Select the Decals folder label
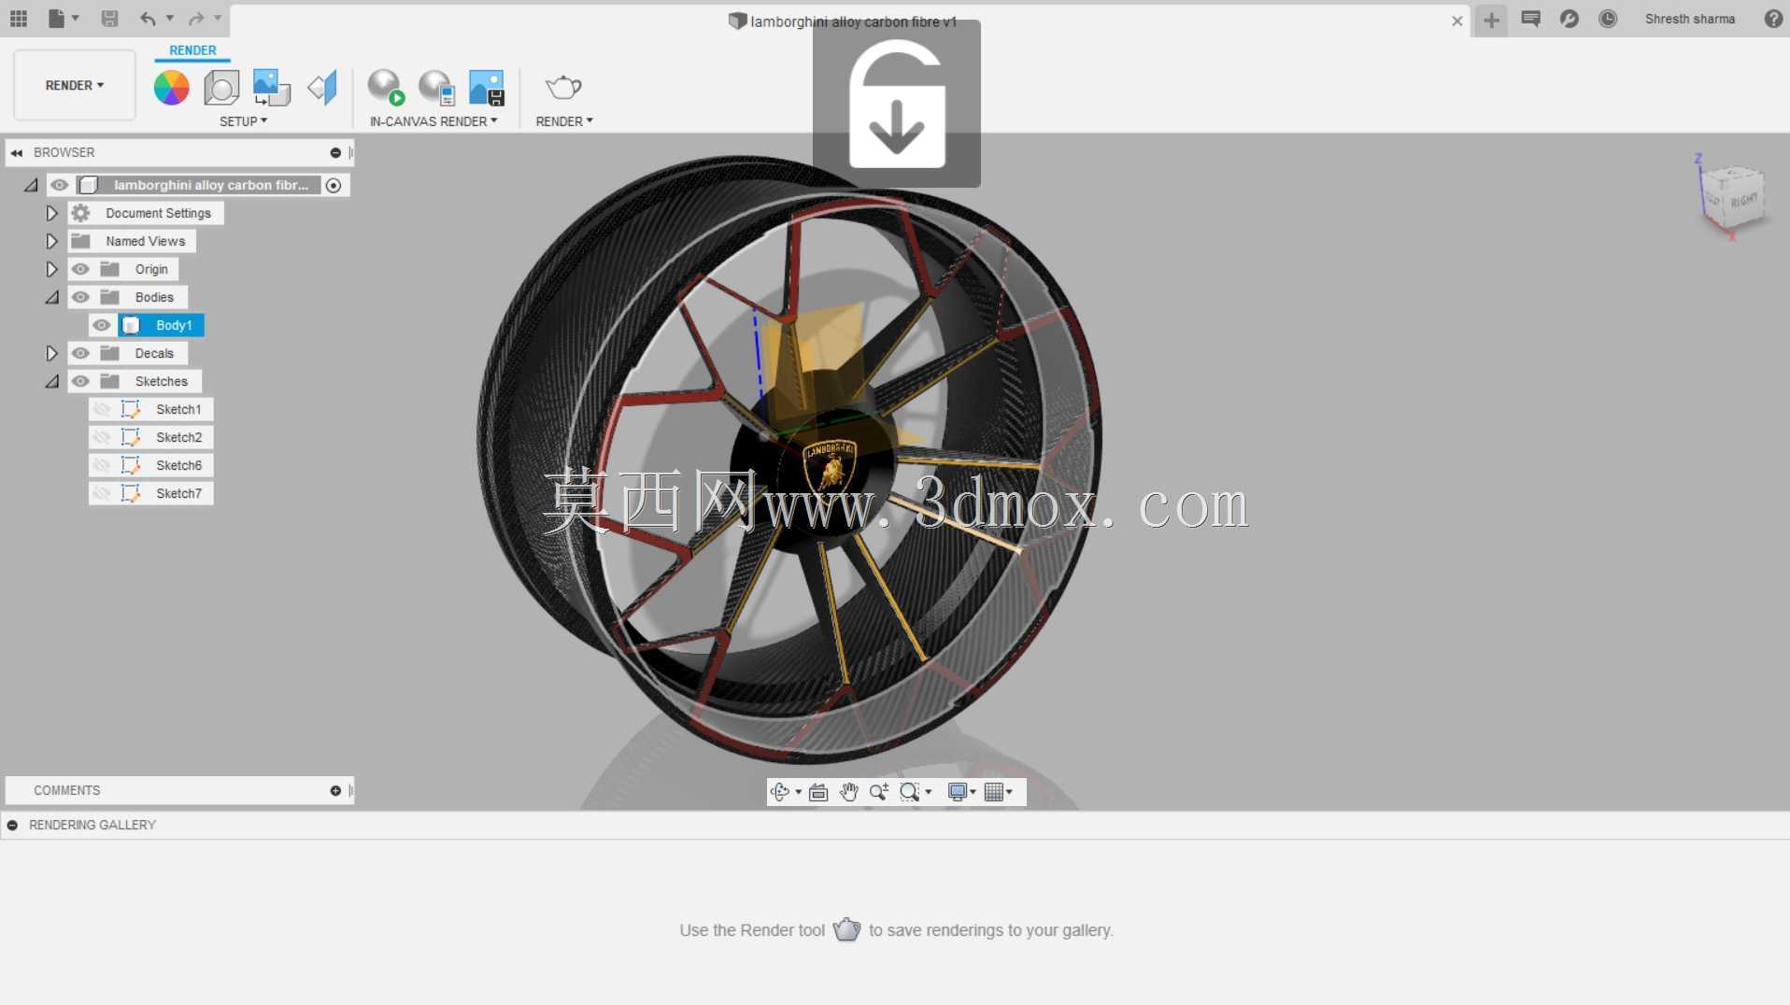The image size is (1790, 1005). click(x=154, y=353)
